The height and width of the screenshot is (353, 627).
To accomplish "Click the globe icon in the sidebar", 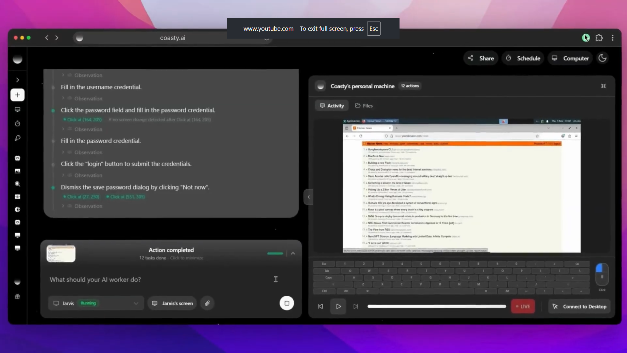I will 17,209.
